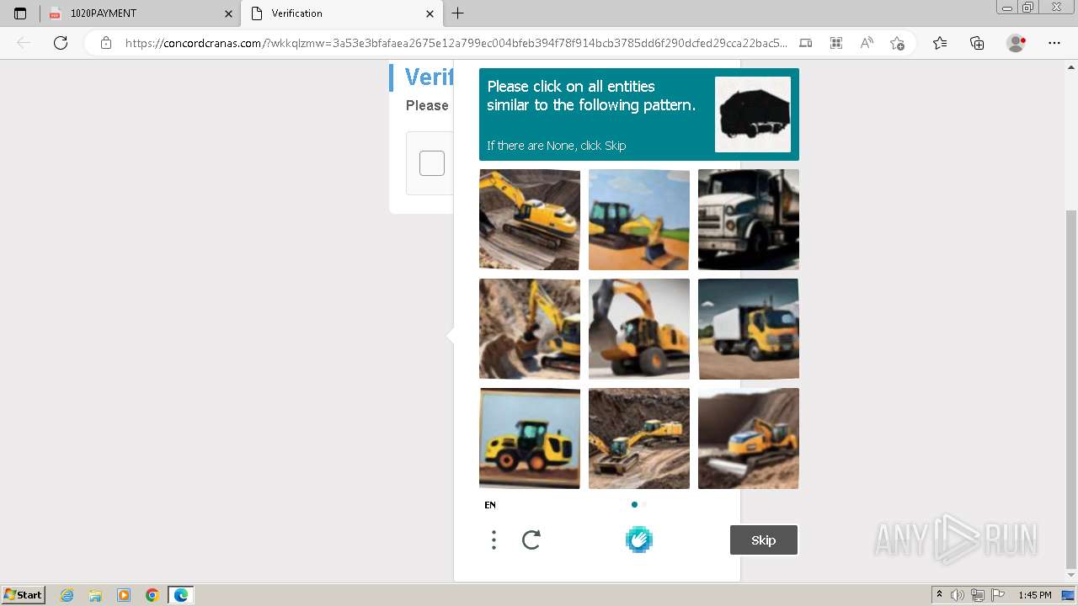The image size is (1078, 606).
Task: Check the verification checkbox
Action: point(432,163)
